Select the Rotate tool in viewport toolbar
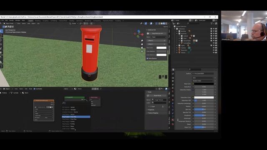 coord(1,44)
